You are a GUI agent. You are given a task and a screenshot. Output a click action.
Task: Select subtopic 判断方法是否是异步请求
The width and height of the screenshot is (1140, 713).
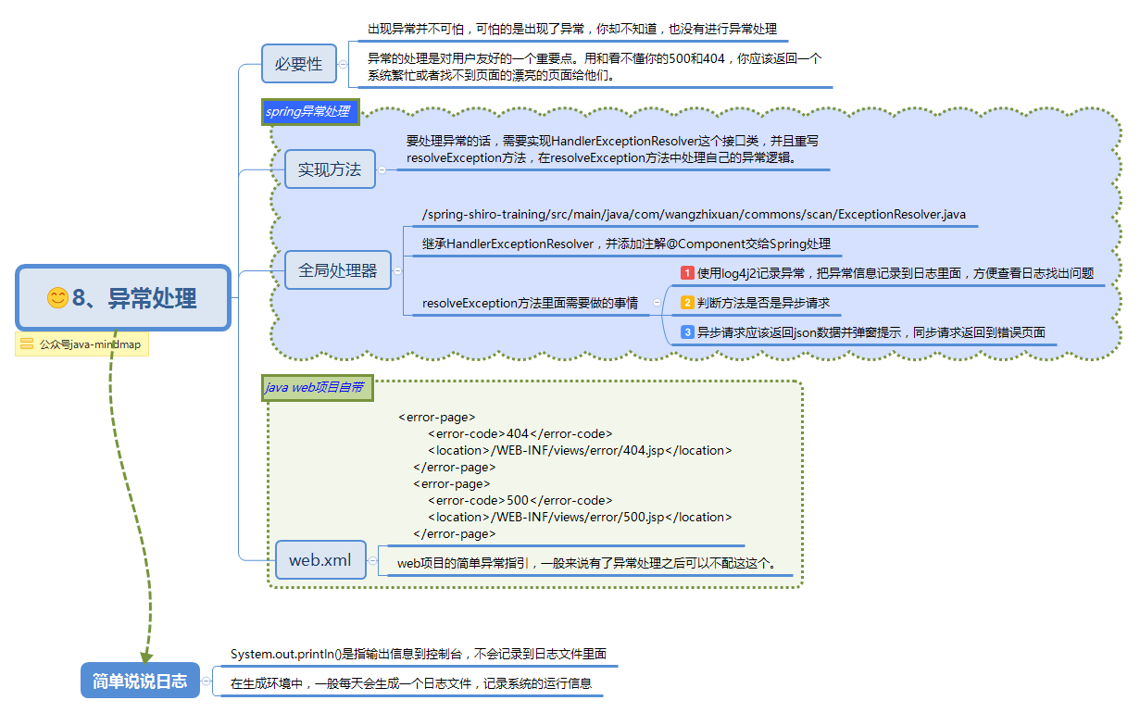tap(756, 303)
